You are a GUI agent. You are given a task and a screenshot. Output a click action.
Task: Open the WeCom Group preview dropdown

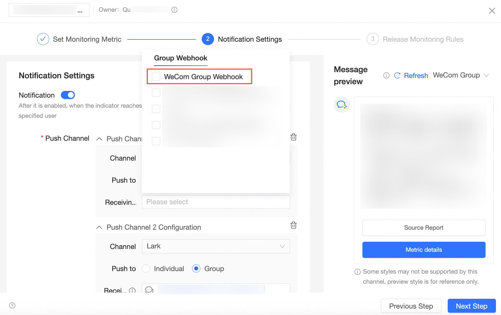tap(461, 75)
